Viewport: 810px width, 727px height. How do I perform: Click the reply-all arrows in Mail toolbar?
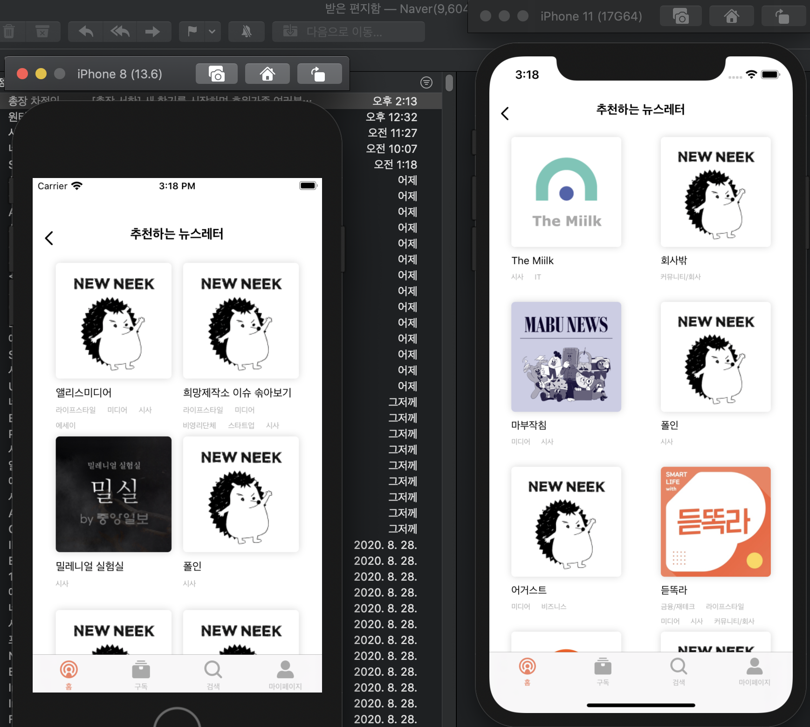coord(120,32)
